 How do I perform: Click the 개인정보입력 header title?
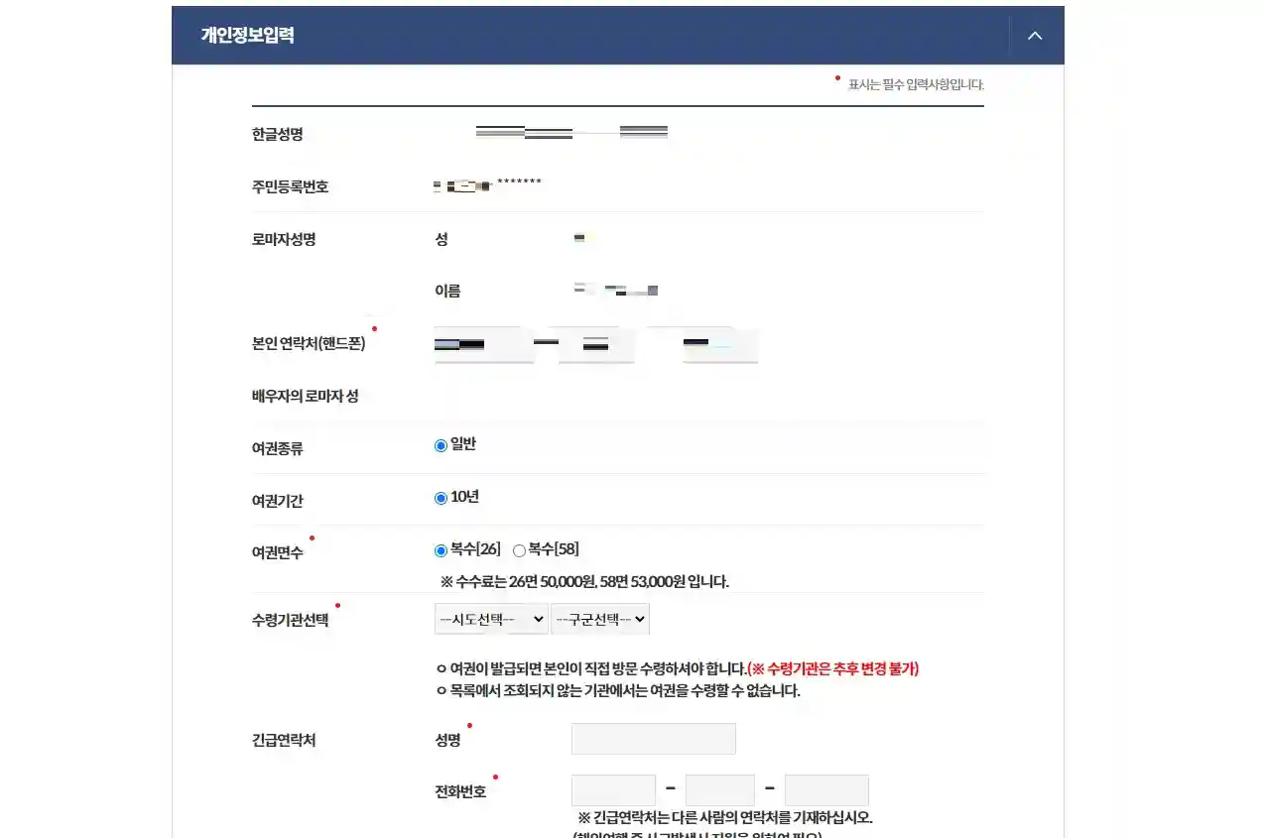(x=247, y=36)
